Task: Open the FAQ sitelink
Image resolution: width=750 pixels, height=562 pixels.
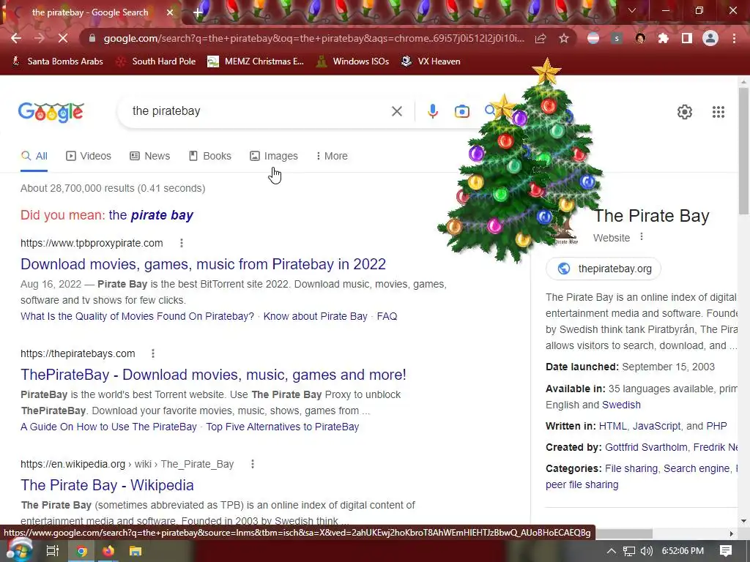Action: point(387,316)
